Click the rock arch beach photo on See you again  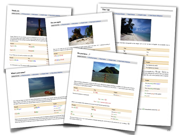coord(80,35)
